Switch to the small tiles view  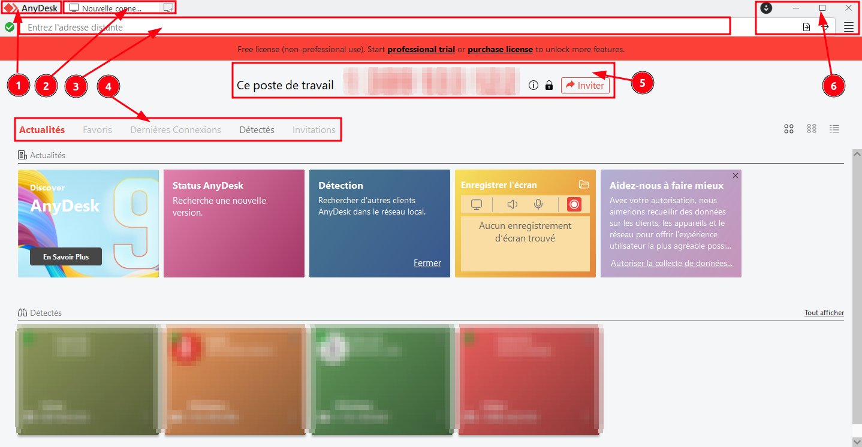pos(812,129)
